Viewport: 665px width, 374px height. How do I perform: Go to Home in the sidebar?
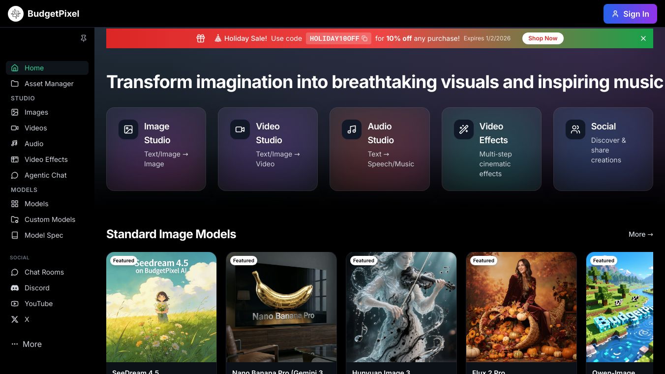47,68
